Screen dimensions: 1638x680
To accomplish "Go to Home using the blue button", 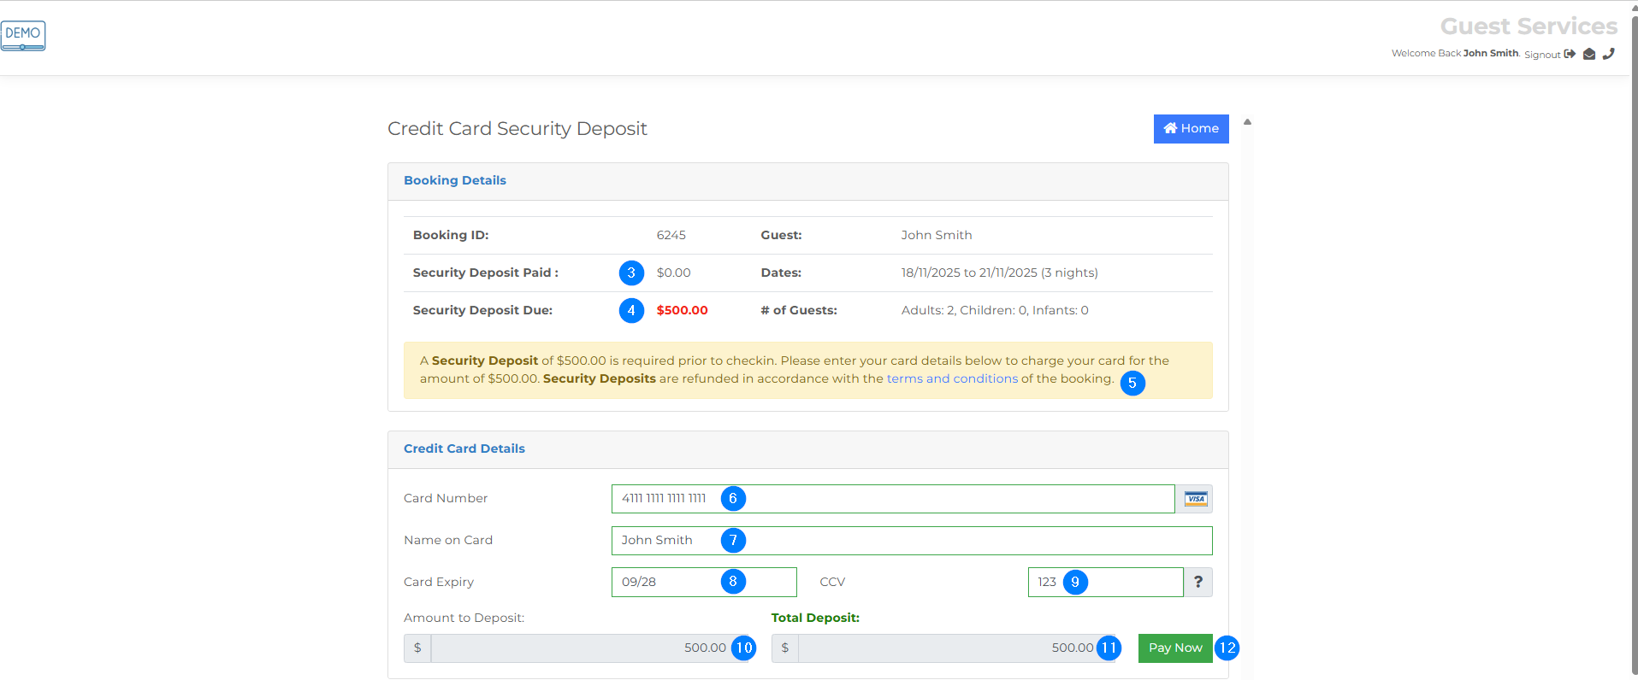I will pyautogui.click(x=1191, y=129).
